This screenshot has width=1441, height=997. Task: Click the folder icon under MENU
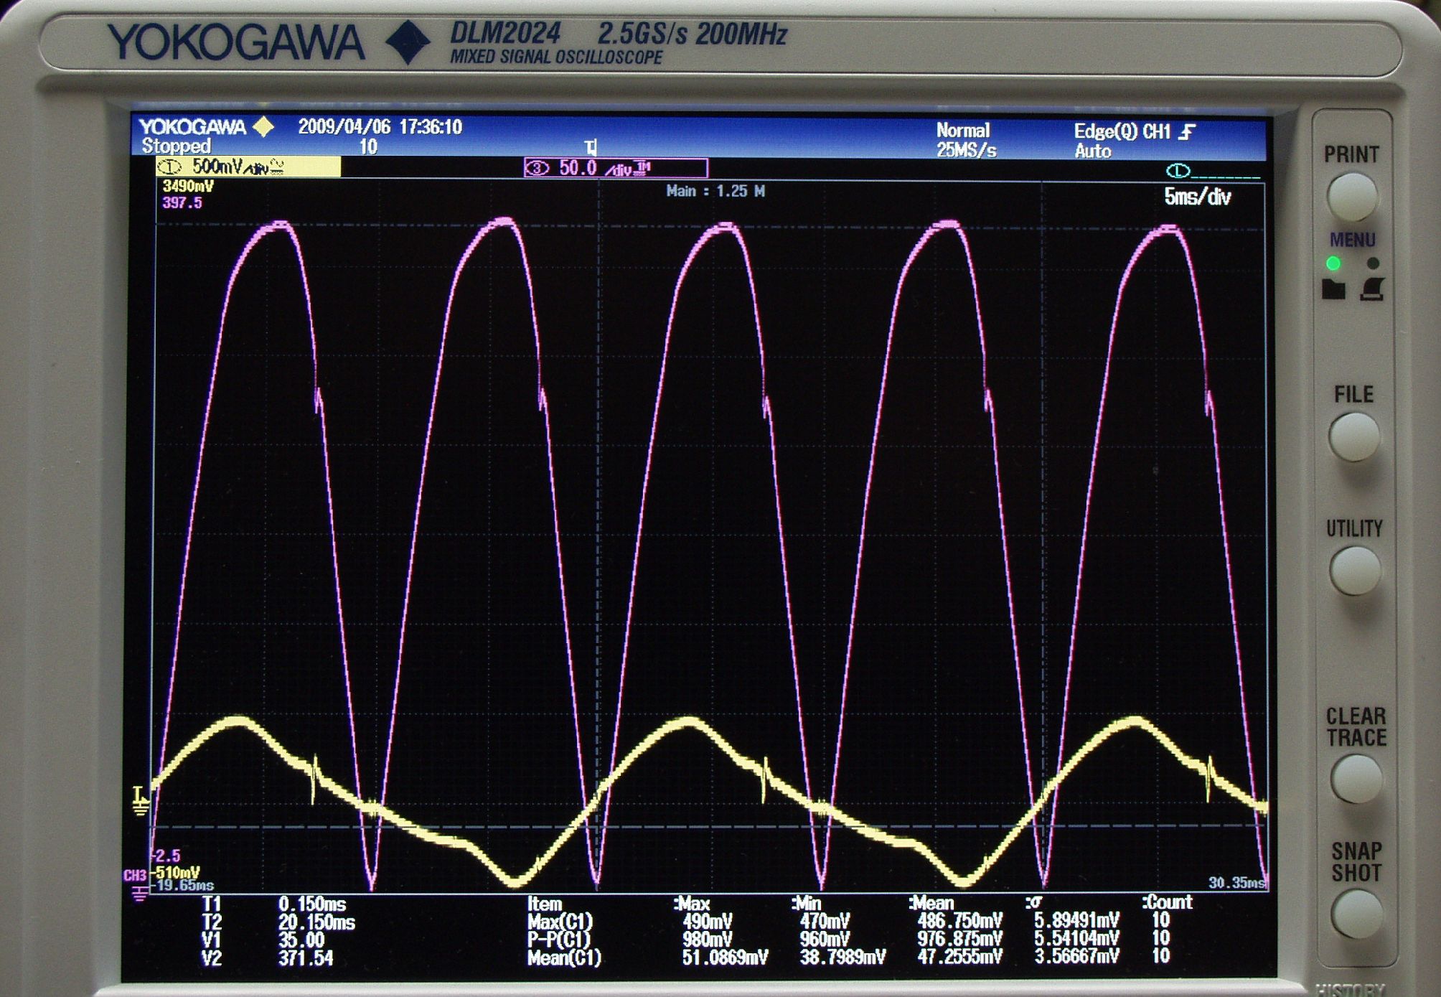tap(1333, 289)
